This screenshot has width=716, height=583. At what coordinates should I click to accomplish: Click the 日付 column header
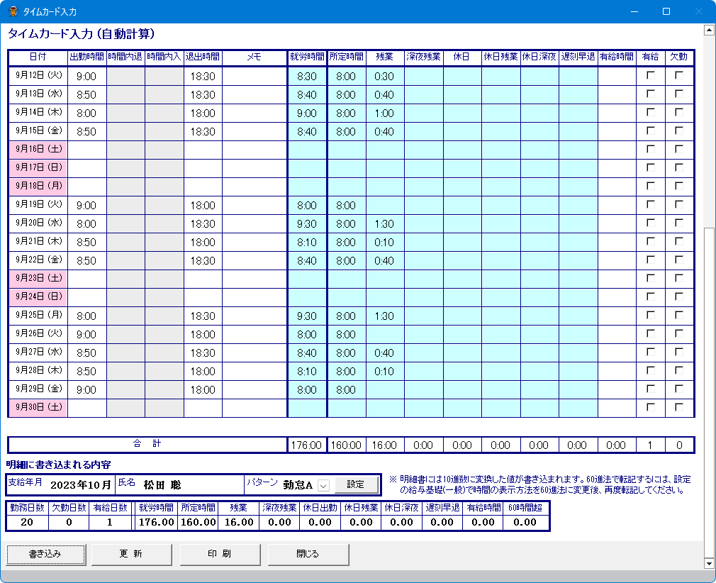38,57
